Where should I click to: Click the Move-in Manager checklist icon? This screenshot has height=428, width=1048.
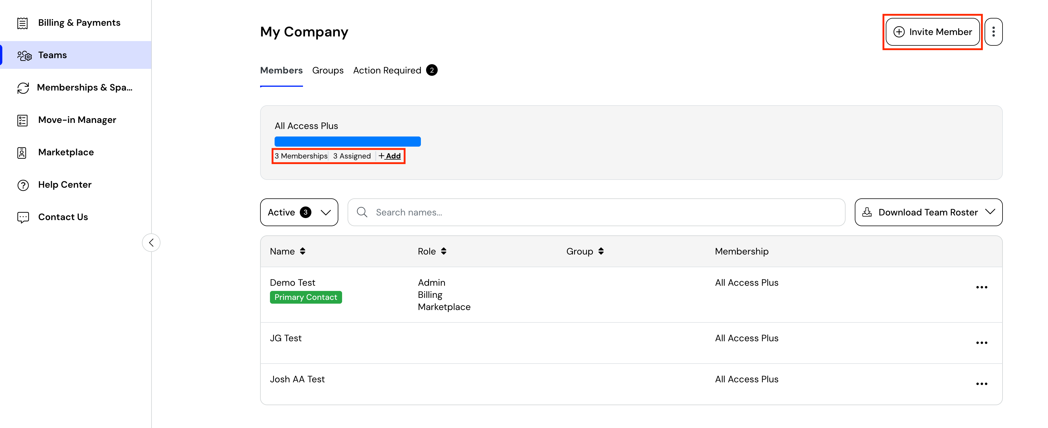click(x=22, y=120)
